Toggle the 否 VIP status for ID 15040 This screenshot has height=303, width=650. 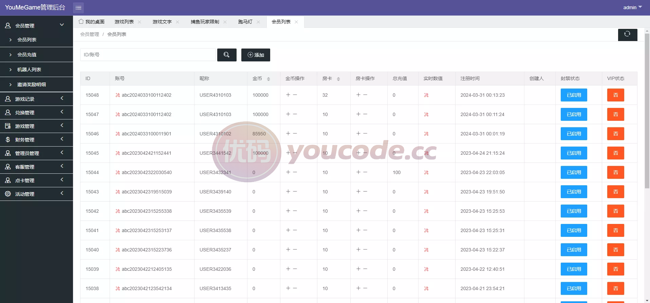[x=616, y=250]
